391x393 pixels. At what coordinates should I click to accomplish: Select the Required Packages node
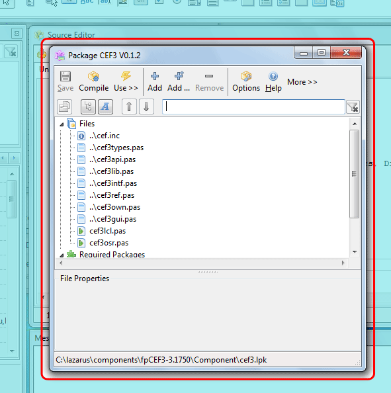[x=112, y=255]
